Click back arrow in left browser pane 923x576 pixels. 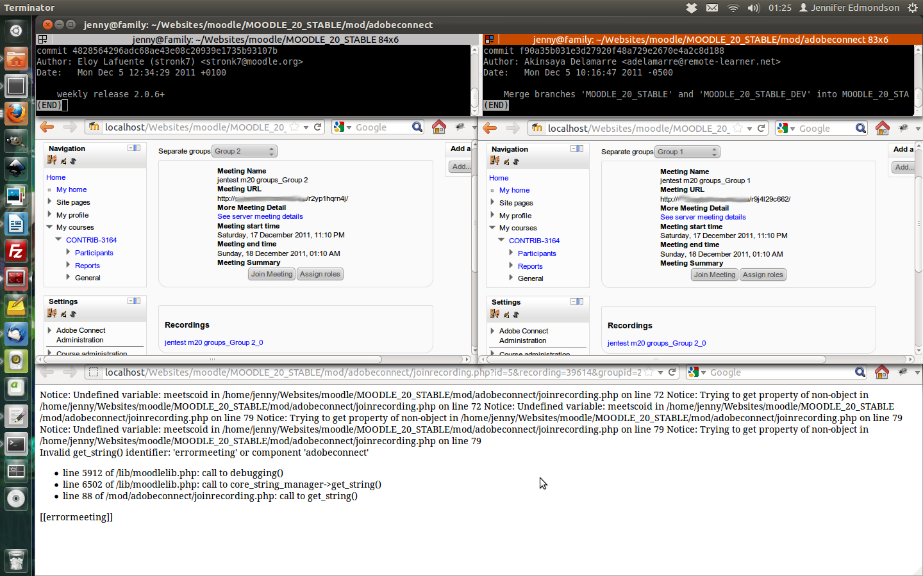(47, 127)
